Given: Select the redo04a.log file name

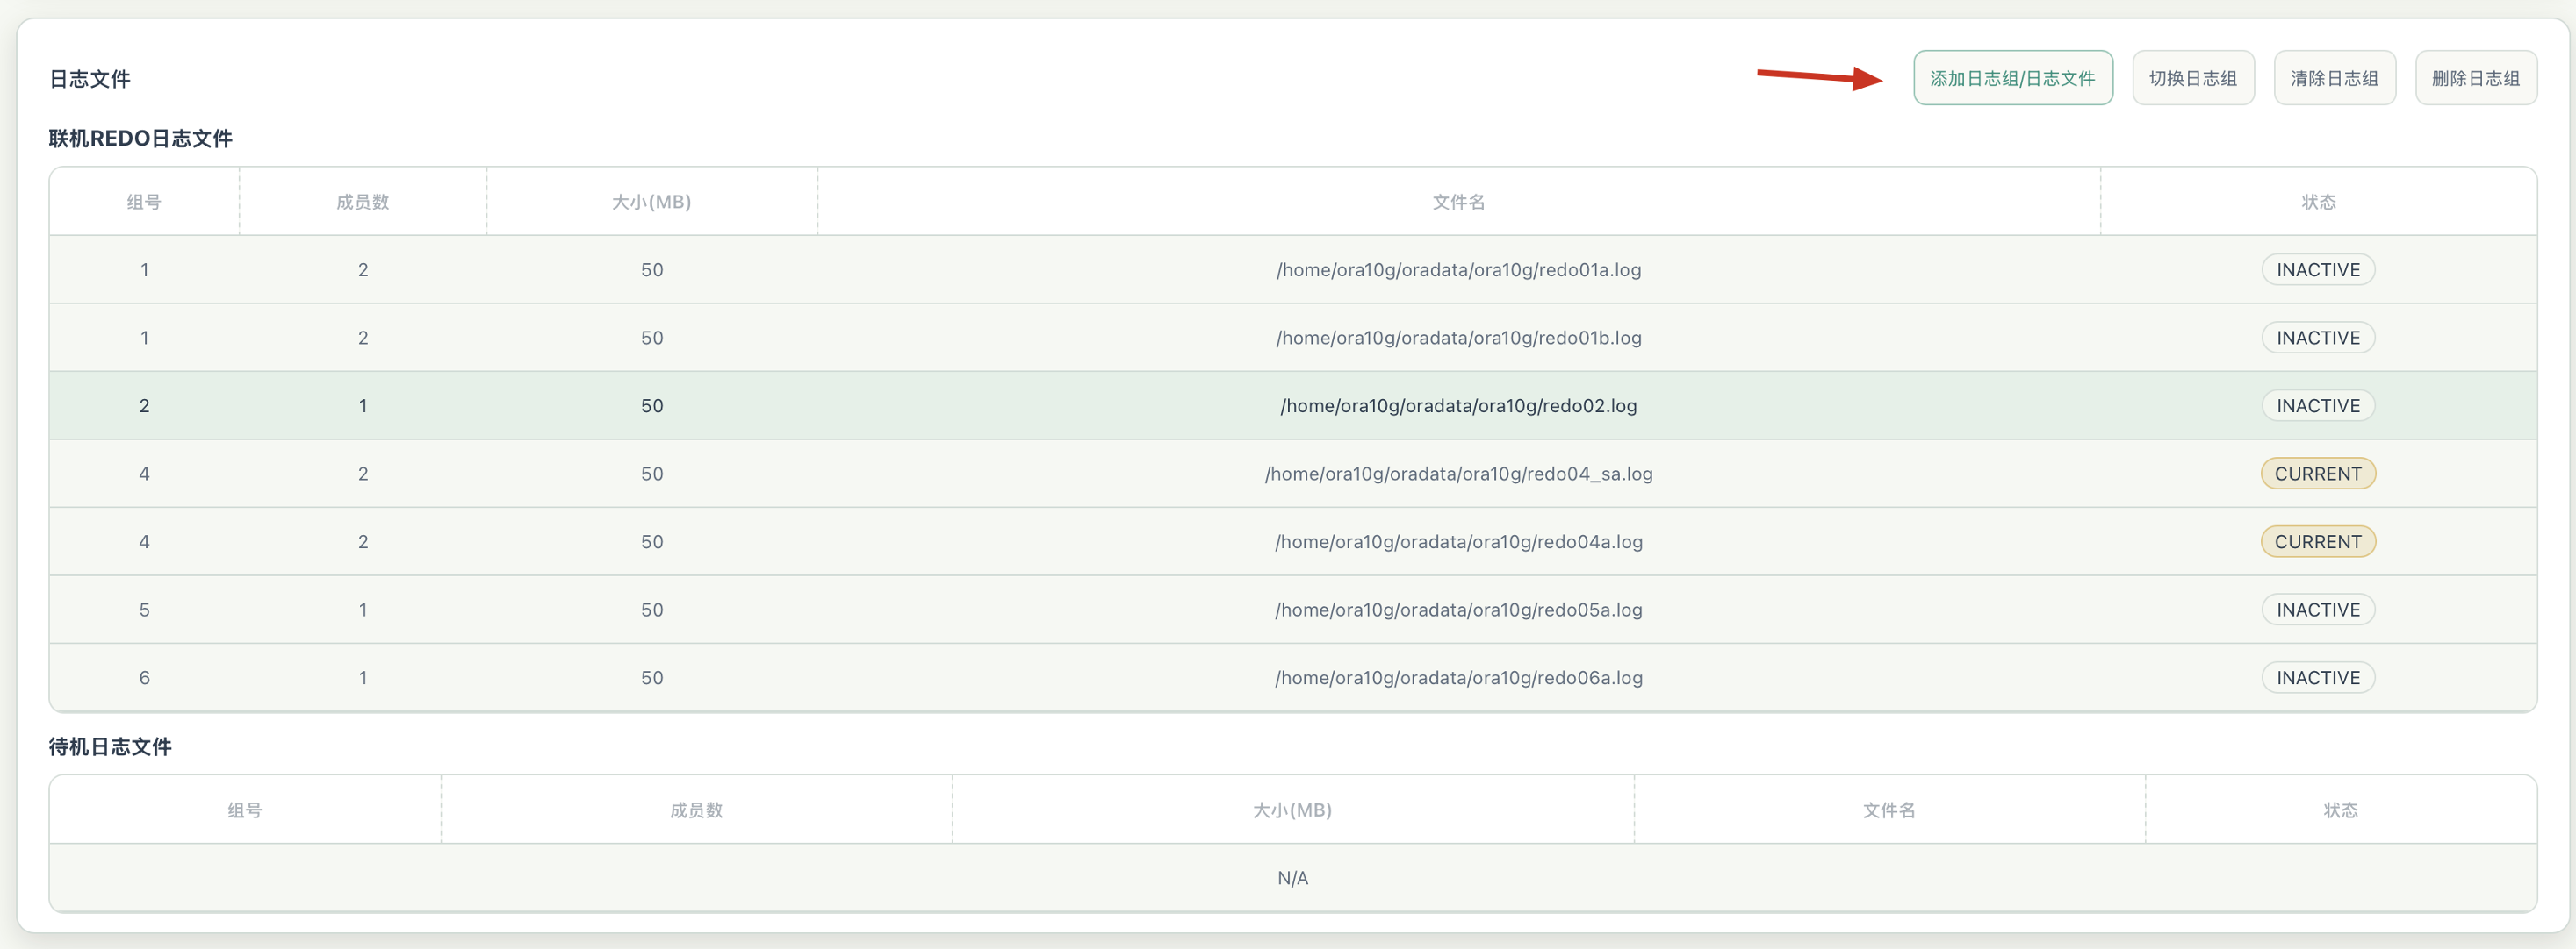Looking at the screenshot, I should point(1458,541).
